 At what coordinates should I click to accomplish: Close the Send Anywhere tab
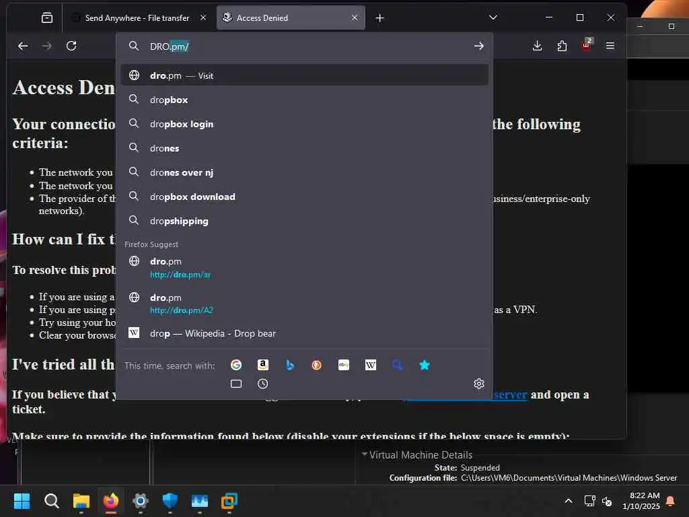[203, 18]
